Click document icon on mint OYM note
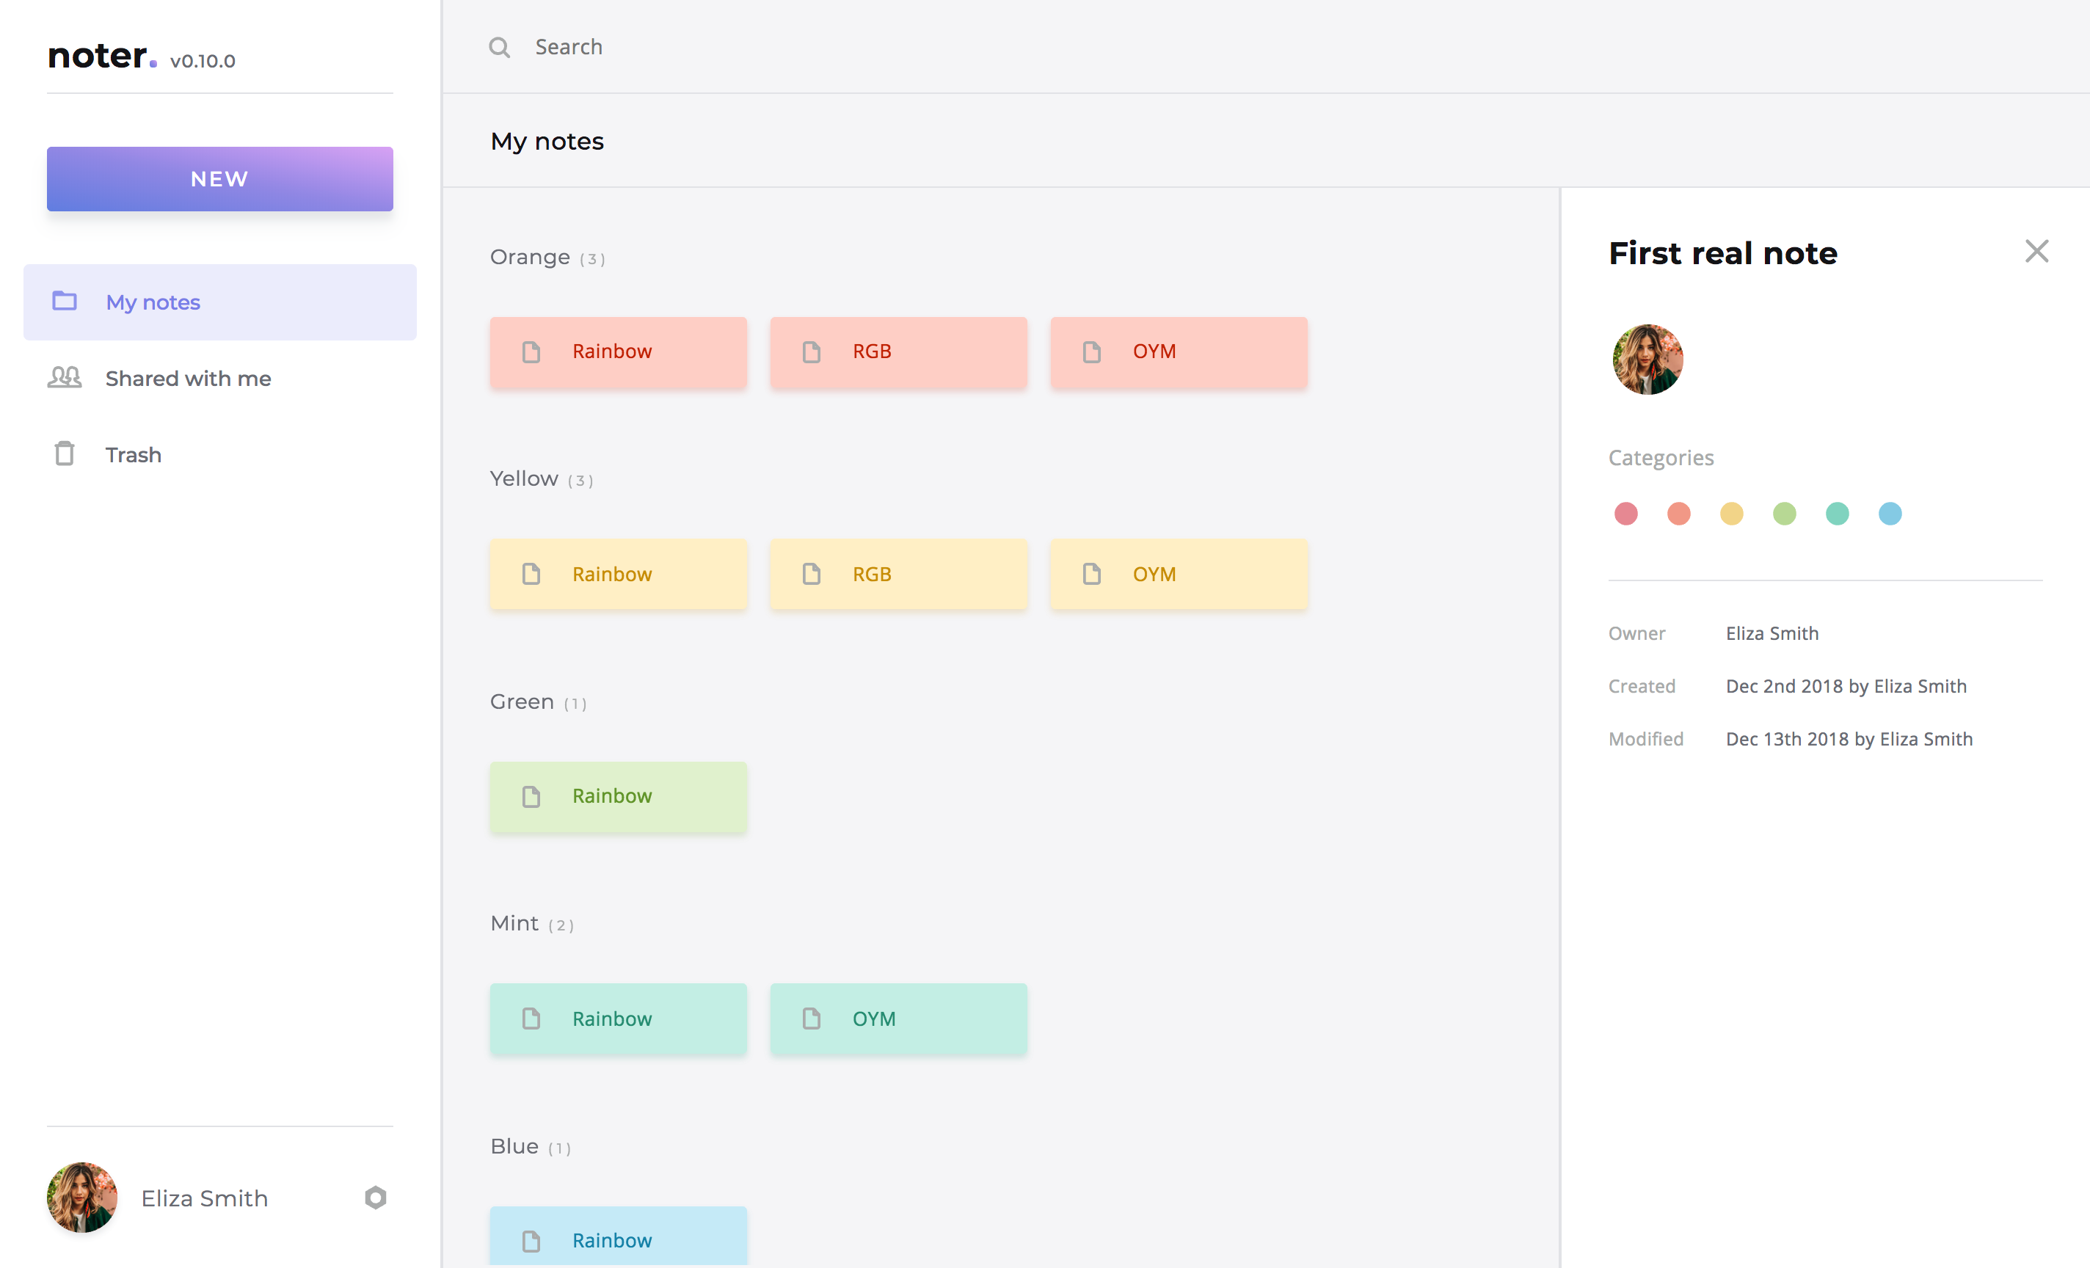Image resolution: width=2090 pixels, height=1268 pixels. pyautogui.click(x=811, y=1019)
